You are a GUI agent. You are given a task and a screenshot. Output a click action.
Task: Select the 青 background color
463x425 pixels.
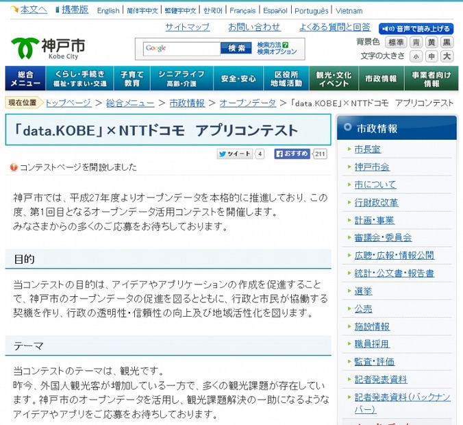416,42
